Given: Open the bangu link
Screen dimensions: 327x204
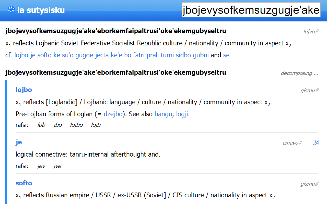Looking at the screenshot, I should (163, 114).
